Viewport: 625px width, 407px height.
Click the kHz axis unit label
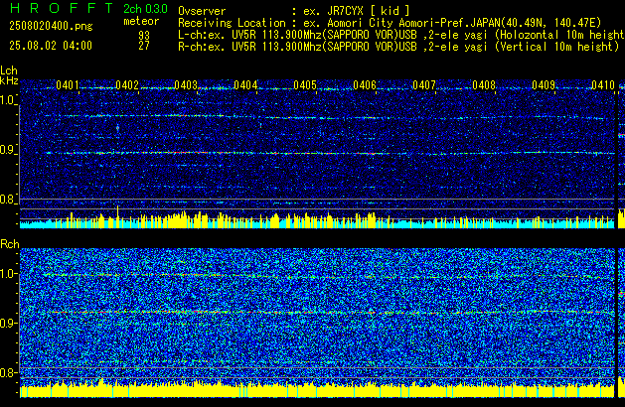9,80
